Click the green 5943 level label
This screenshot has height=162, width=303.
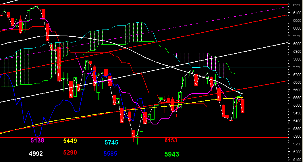(171, 154)
